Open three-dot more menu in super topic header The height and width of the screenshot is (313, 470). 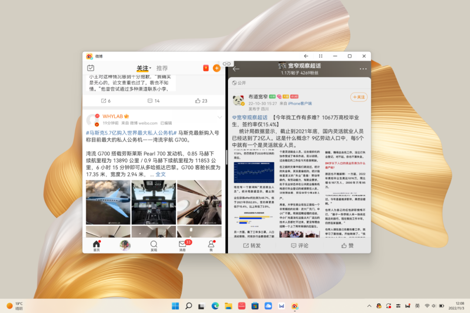(x=363, y=69)
